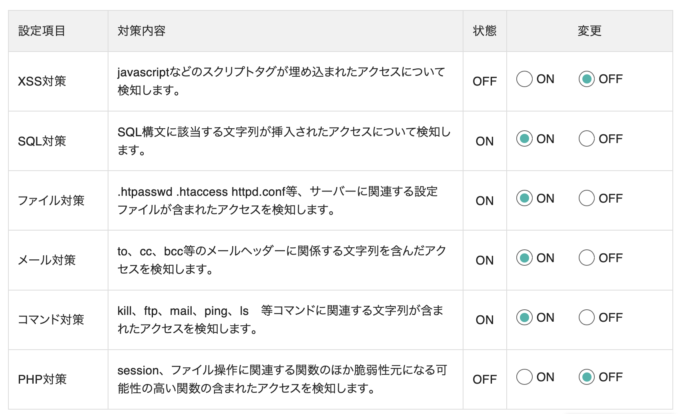Click the 状態 column header
Image resolution: width=678 pixels, height=414 pixels.
coord(484,31)
